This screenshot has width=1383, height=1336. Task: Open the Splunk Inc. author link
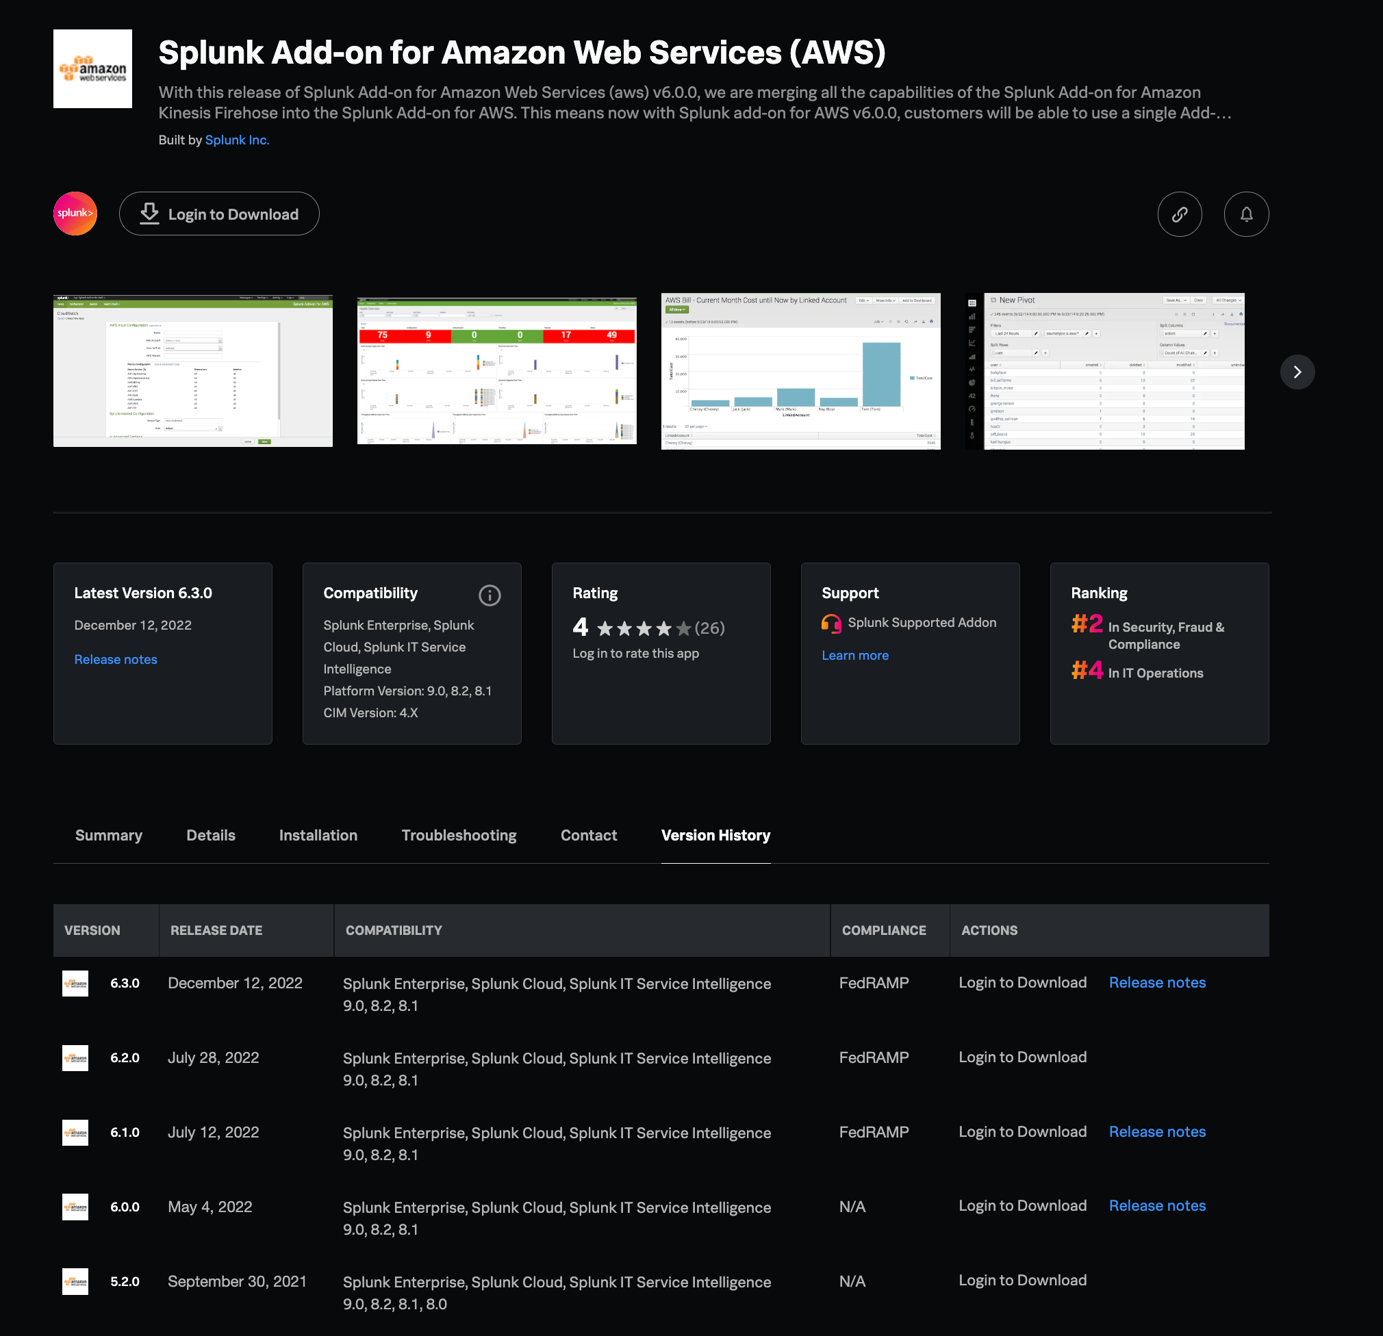coord(237,140)
